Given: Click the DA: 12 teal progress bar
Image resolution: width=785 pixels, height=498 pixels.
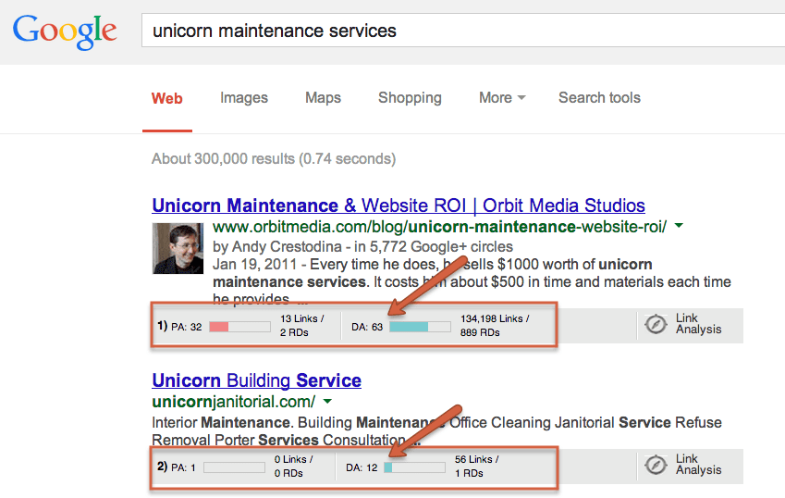Looking at the screenshot, I should pos(414,467).
